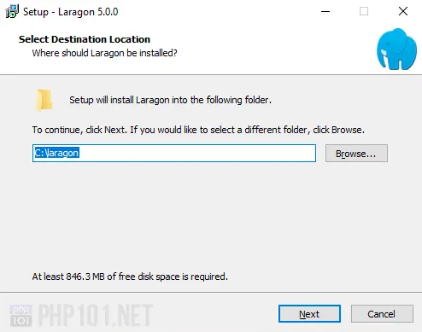Click the PHP101.NET watermark logo
The width and height of the screenshot is (422, 332).
(x=21, y=315)
